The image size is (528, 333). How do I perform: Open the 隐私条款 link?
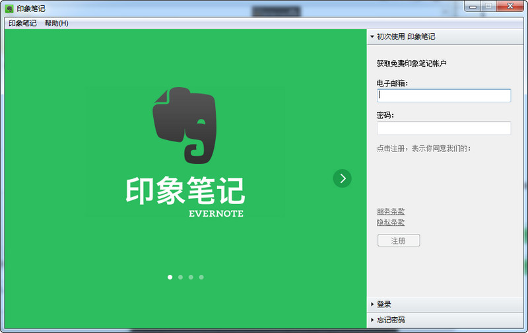[391, 223]
